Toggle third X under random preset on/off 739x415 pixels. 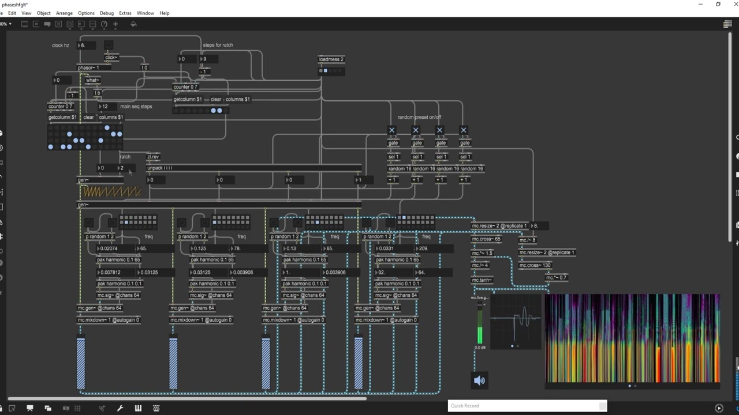click(x=439, y=130)
